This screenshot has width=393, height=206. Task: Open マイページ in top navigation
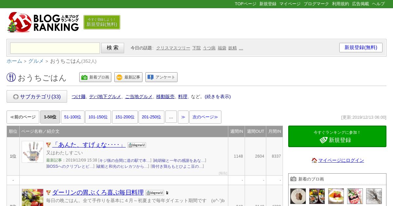[290, 4]
